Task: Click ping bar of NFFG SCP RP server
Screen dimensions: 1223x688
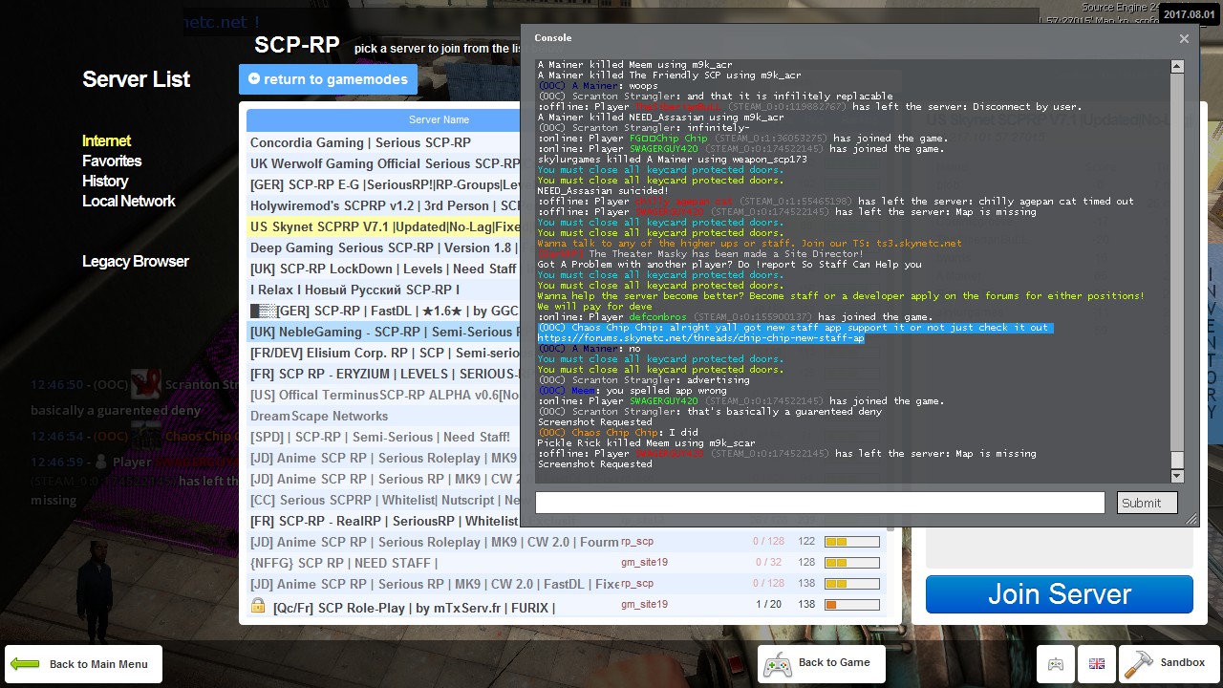Action: (851, 563)
